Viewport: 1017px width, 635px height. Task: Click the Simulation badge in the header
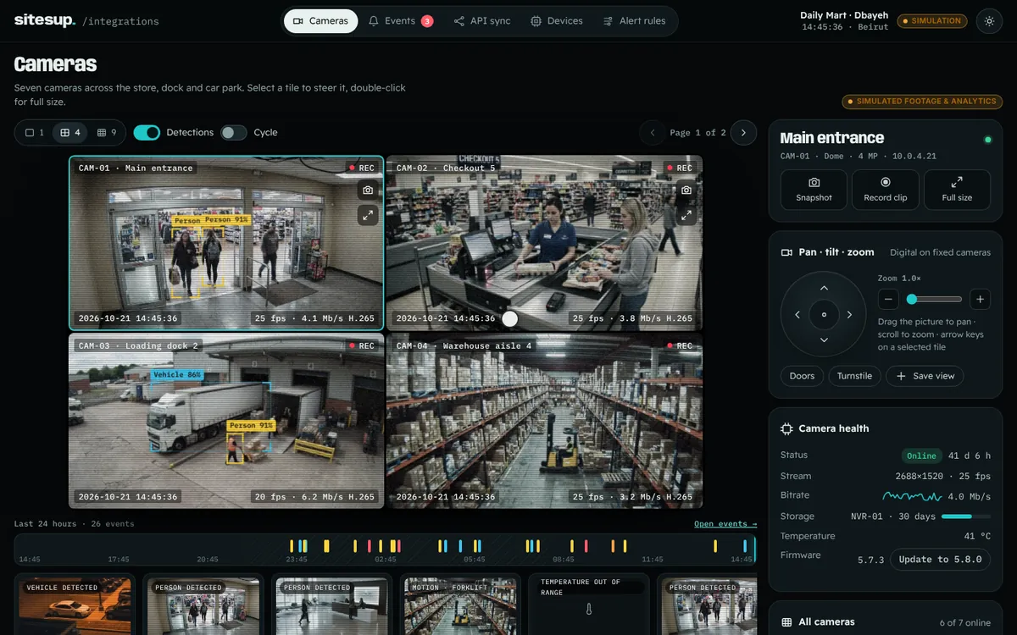click(931, 21)
